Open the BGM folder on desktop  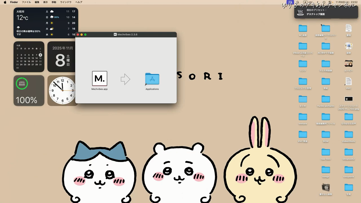pyautogui.click(x=325, y=135)
